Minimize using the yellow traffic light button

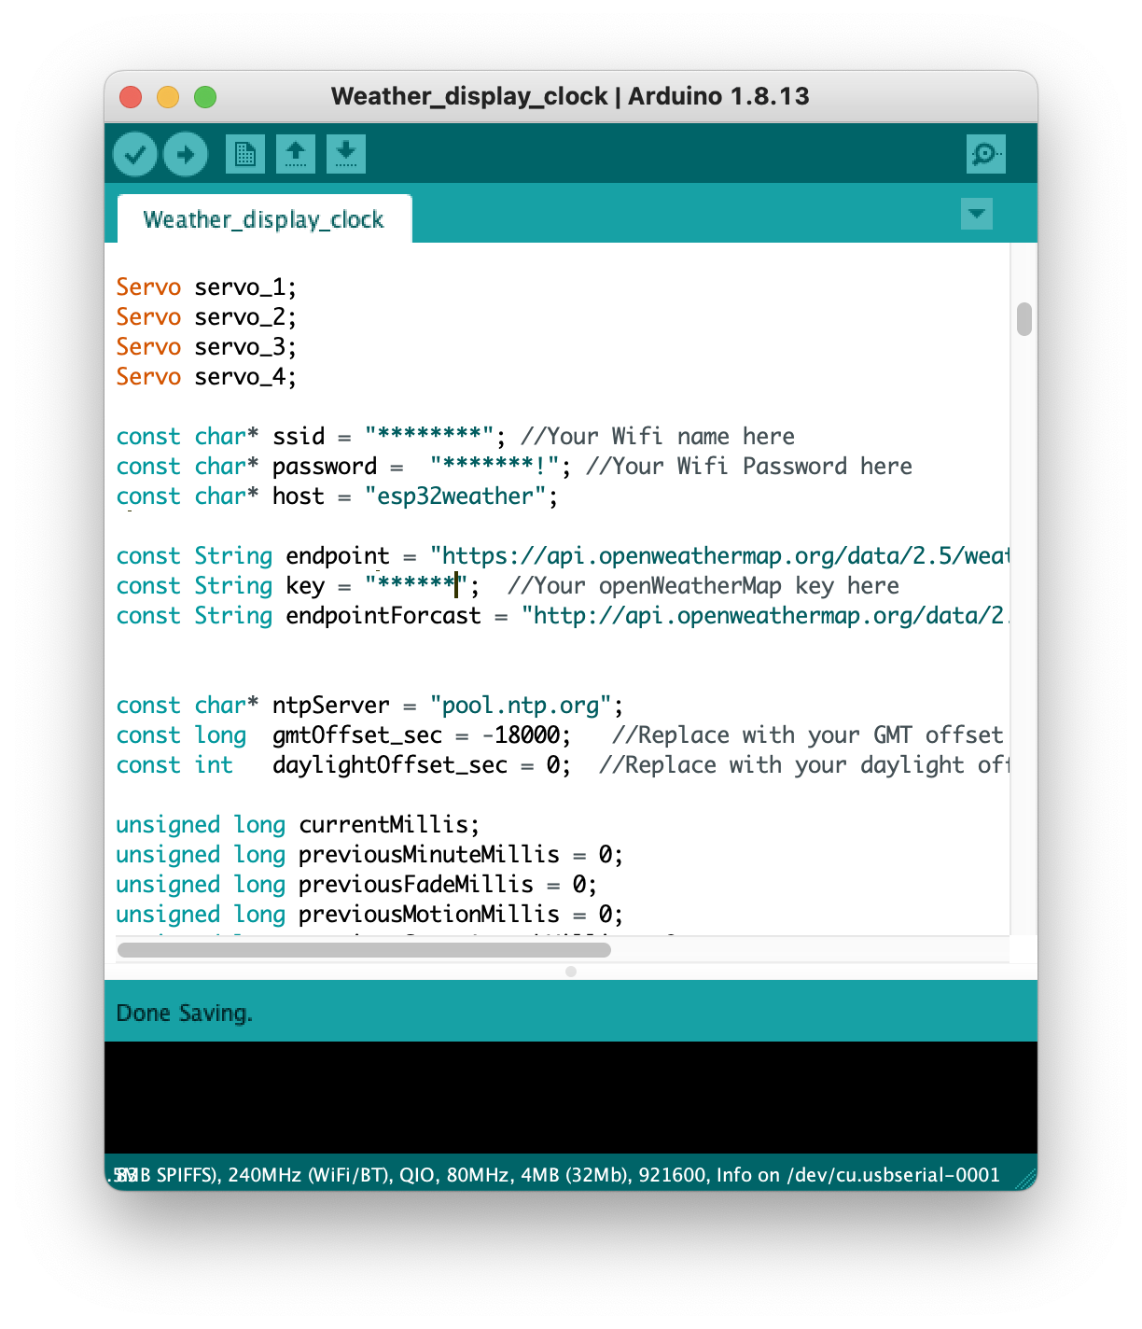click(x=168, y=96)
